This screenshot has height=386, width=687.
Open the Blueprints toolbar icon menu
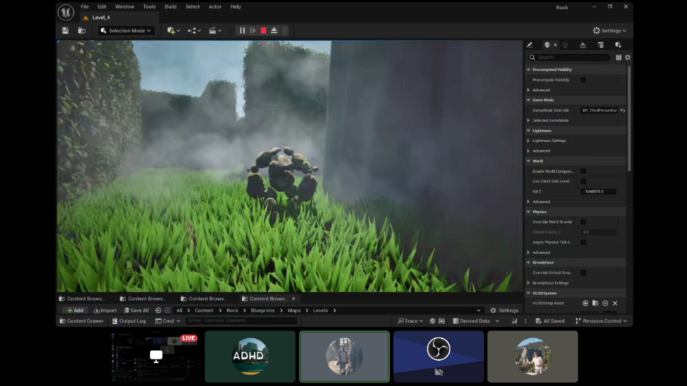point(194,31)
